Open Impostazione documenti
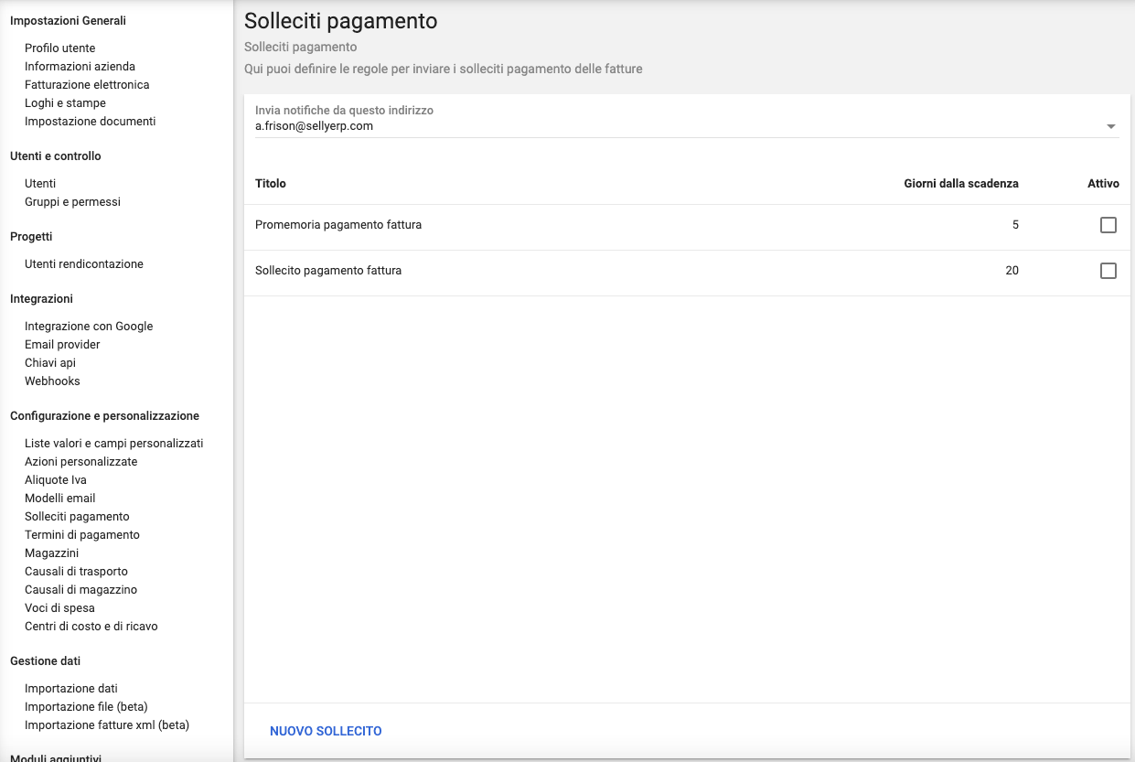1135x762 pixels. click(x=91, y=121)
